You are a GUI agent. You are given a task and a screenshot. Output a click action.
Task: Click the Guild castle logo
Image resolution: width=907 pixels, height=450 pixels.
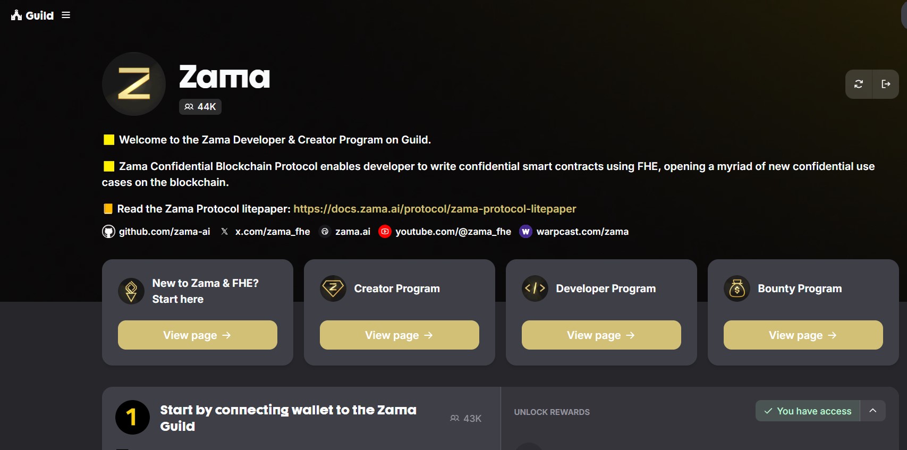point(16,15)
